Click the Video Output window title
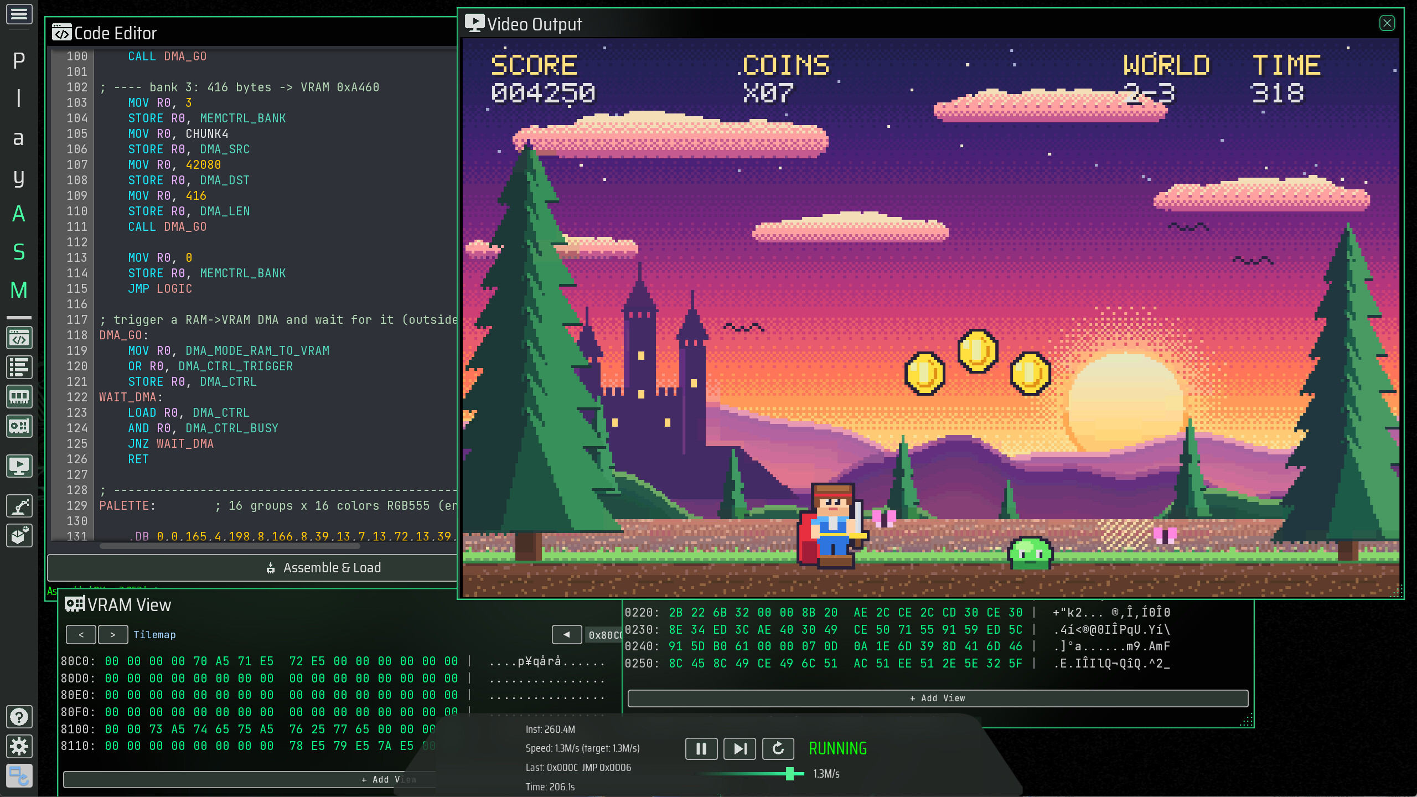The image size is (1417, 797). coord(535,24)
